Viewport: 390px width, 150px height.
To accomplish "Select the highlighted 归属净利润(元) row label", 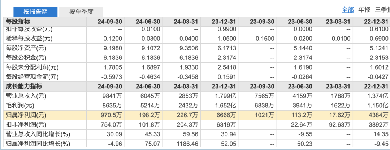I will 26,115.
